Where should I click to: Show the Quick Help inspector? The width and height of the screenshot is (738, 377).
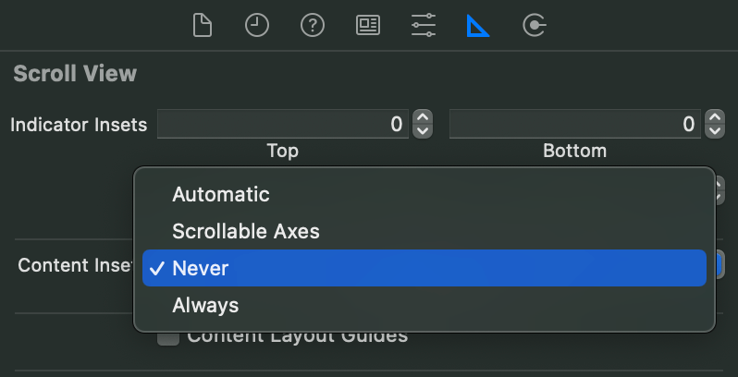pyautogui.click(x=313, y=25)
